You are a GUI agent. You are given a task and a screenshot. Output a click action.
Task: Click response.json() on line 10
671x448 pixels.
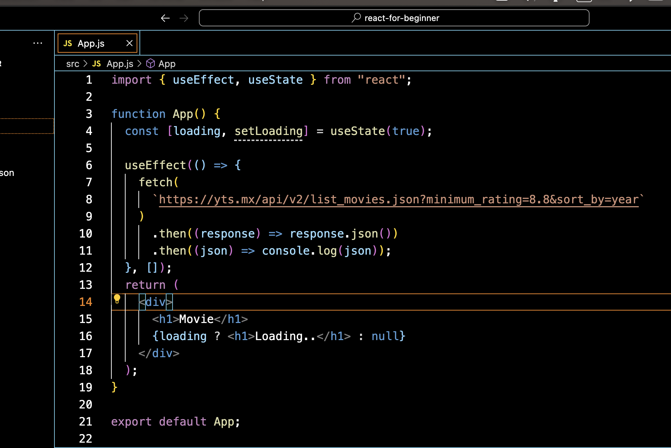coord(340,234)
